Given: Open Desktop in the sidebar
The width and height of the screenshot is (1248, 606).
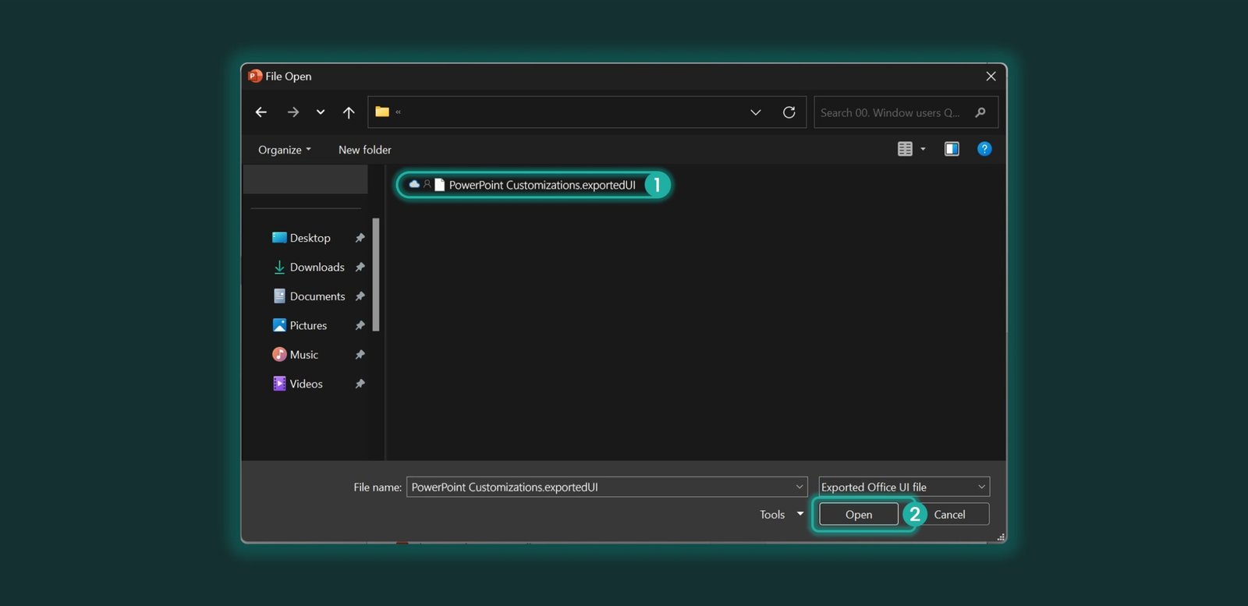Looking at the screenshot, I should (x=310, y=238).
